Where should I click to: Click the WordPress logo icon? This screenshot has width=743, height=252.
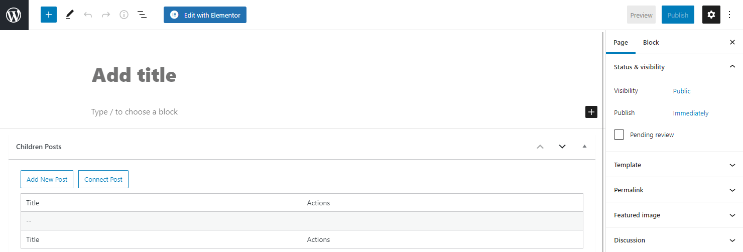coord(14,15)
